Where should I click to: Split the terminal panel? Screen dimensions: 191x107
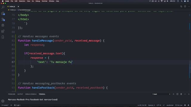(x=177, y=94)
